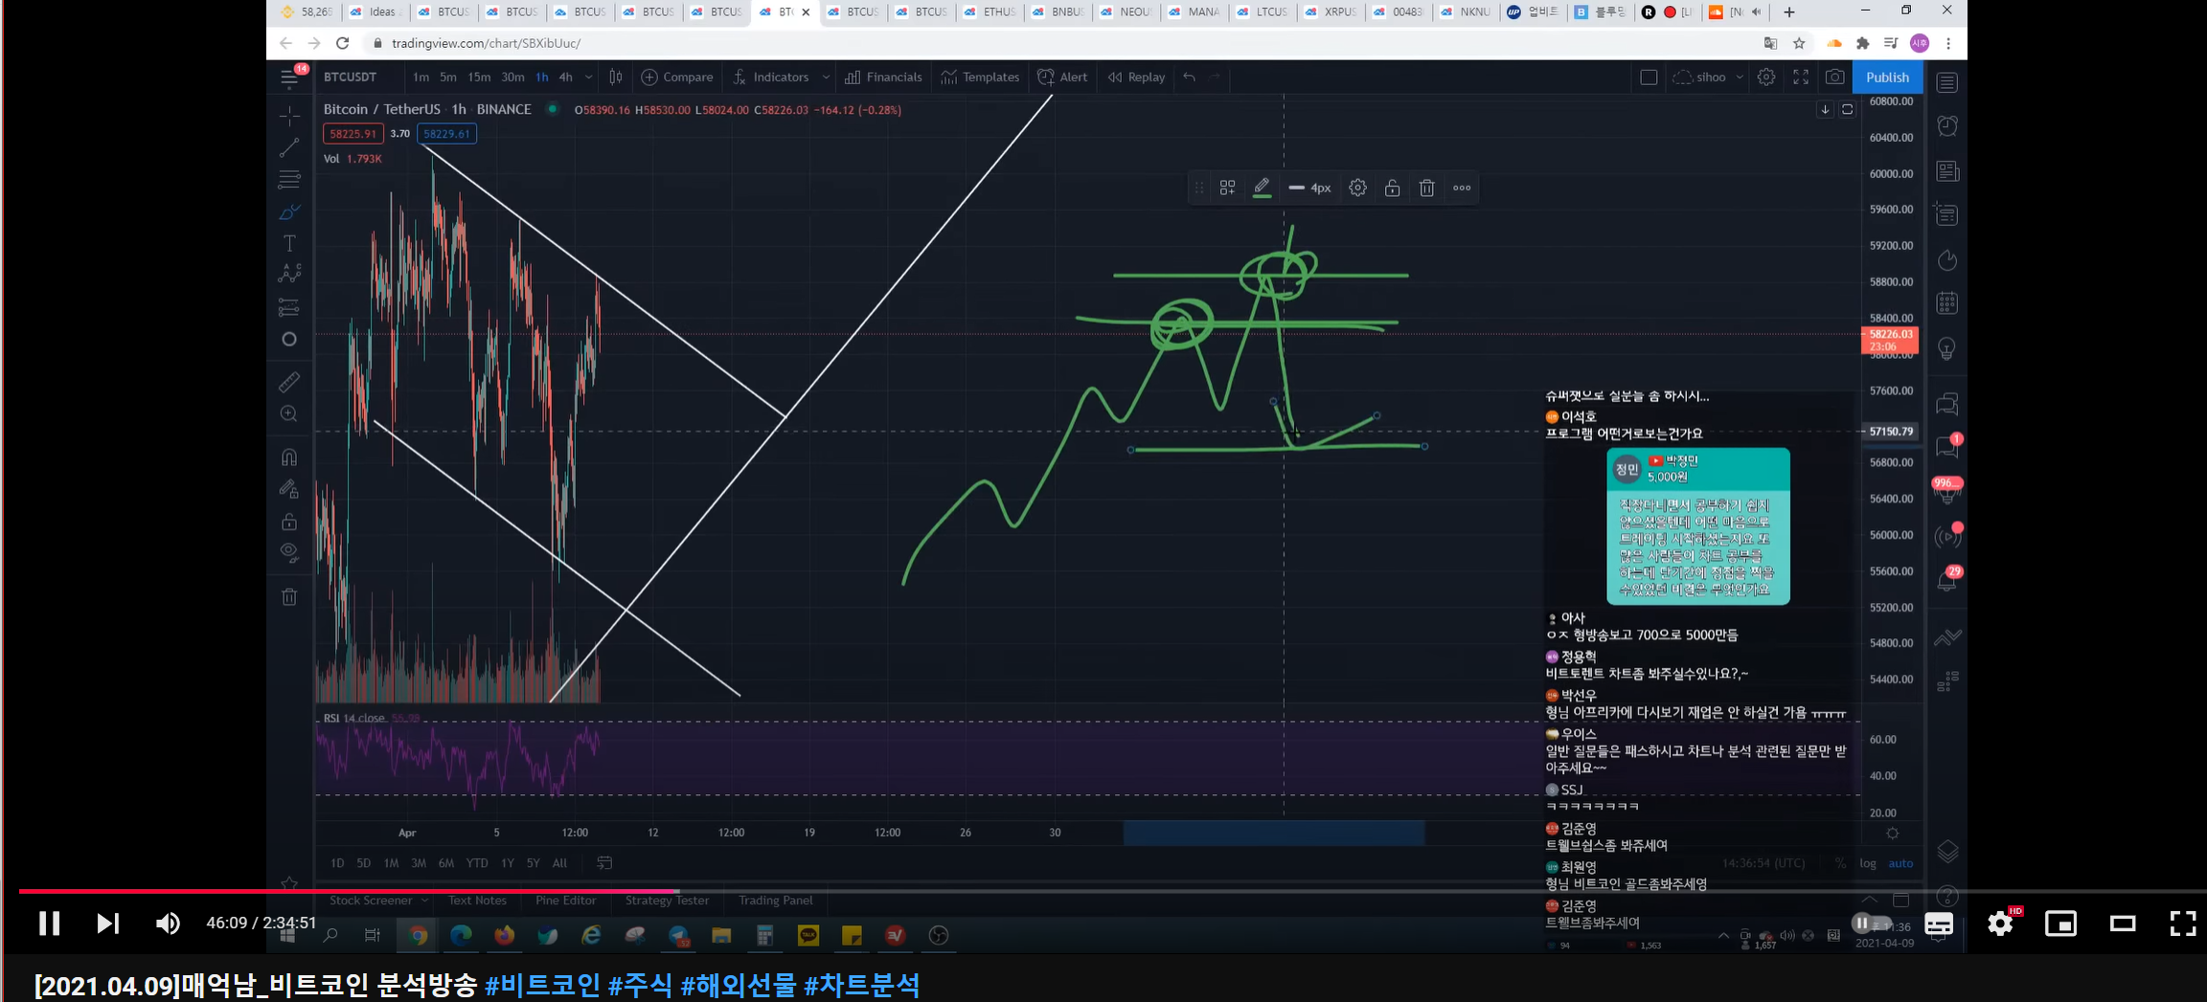Screen dimensions: 2207x1002
Task: Toggle lock all drawing tools
Action: (289, 522)
